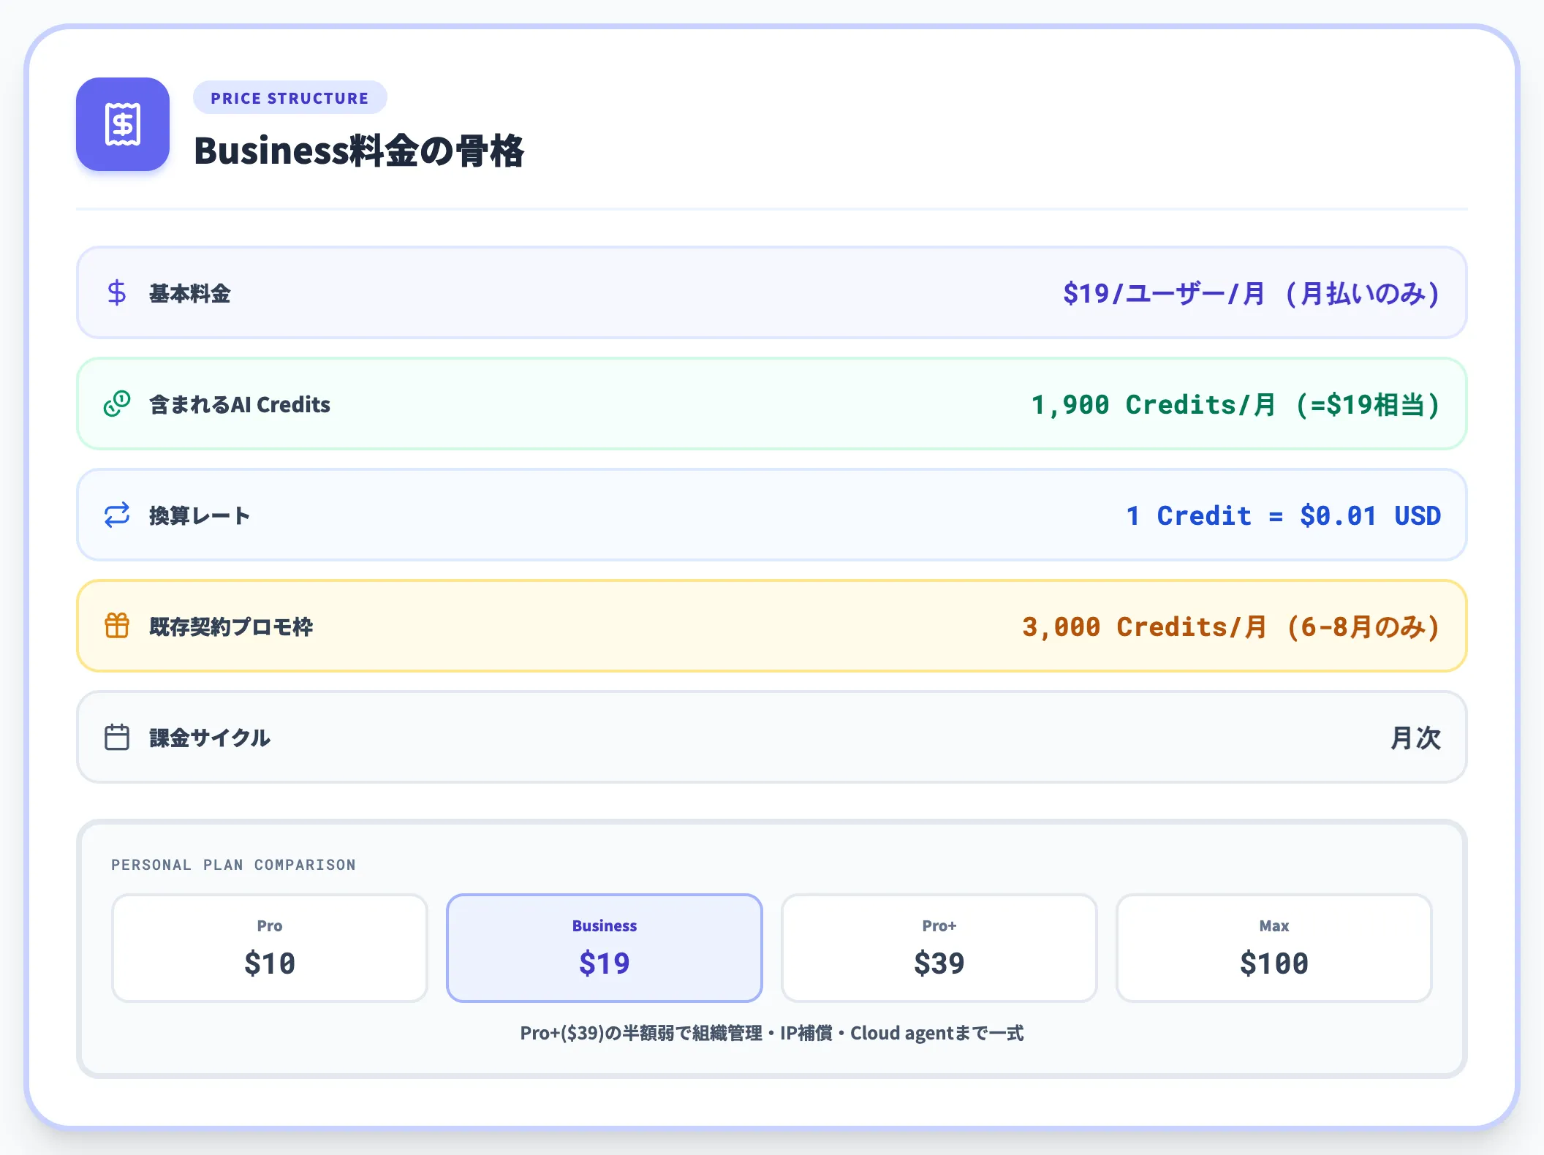Click the value $19/ユーザー/月 (月払いのみ)

[1252, 294]
